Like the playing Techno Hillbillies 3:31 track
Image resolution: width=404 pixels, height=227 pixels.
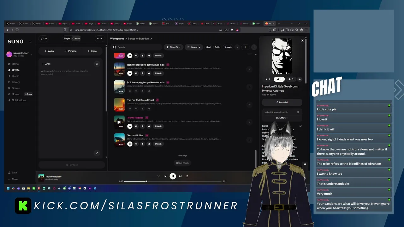[x=130, y=126]
